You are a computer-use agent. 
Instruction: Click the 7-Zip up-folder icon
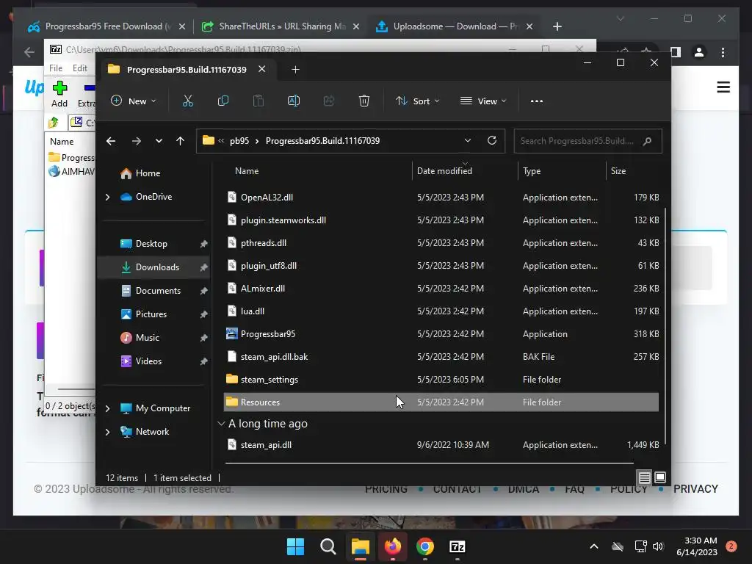[x=53, y=123]
